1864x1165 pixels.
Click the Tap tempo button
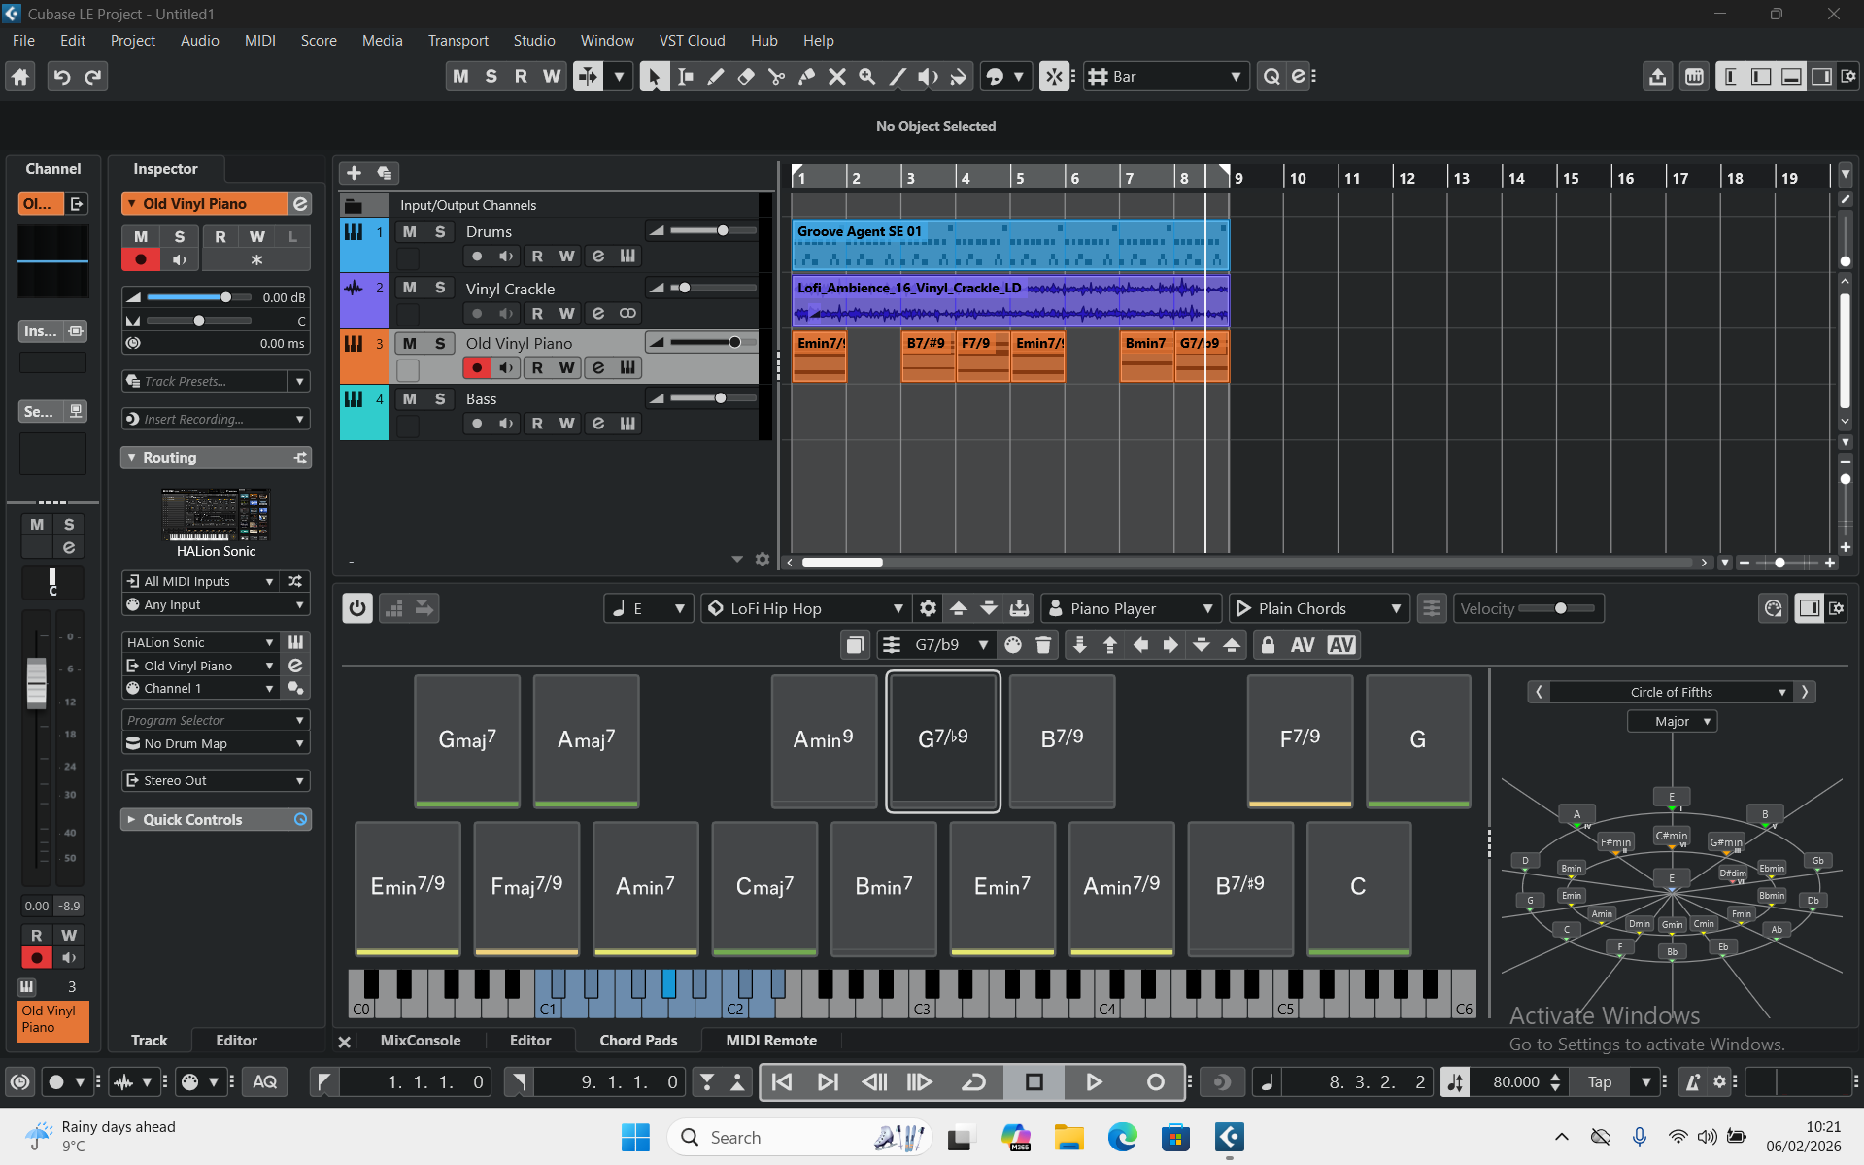click(1600, 1081)
